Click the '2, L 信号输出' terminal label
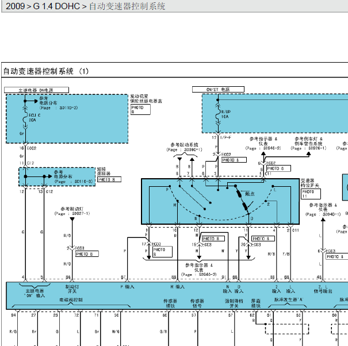 323,289
